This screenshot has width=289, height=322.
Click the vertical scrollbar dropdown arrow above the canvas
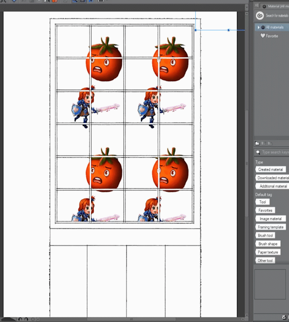247,7
